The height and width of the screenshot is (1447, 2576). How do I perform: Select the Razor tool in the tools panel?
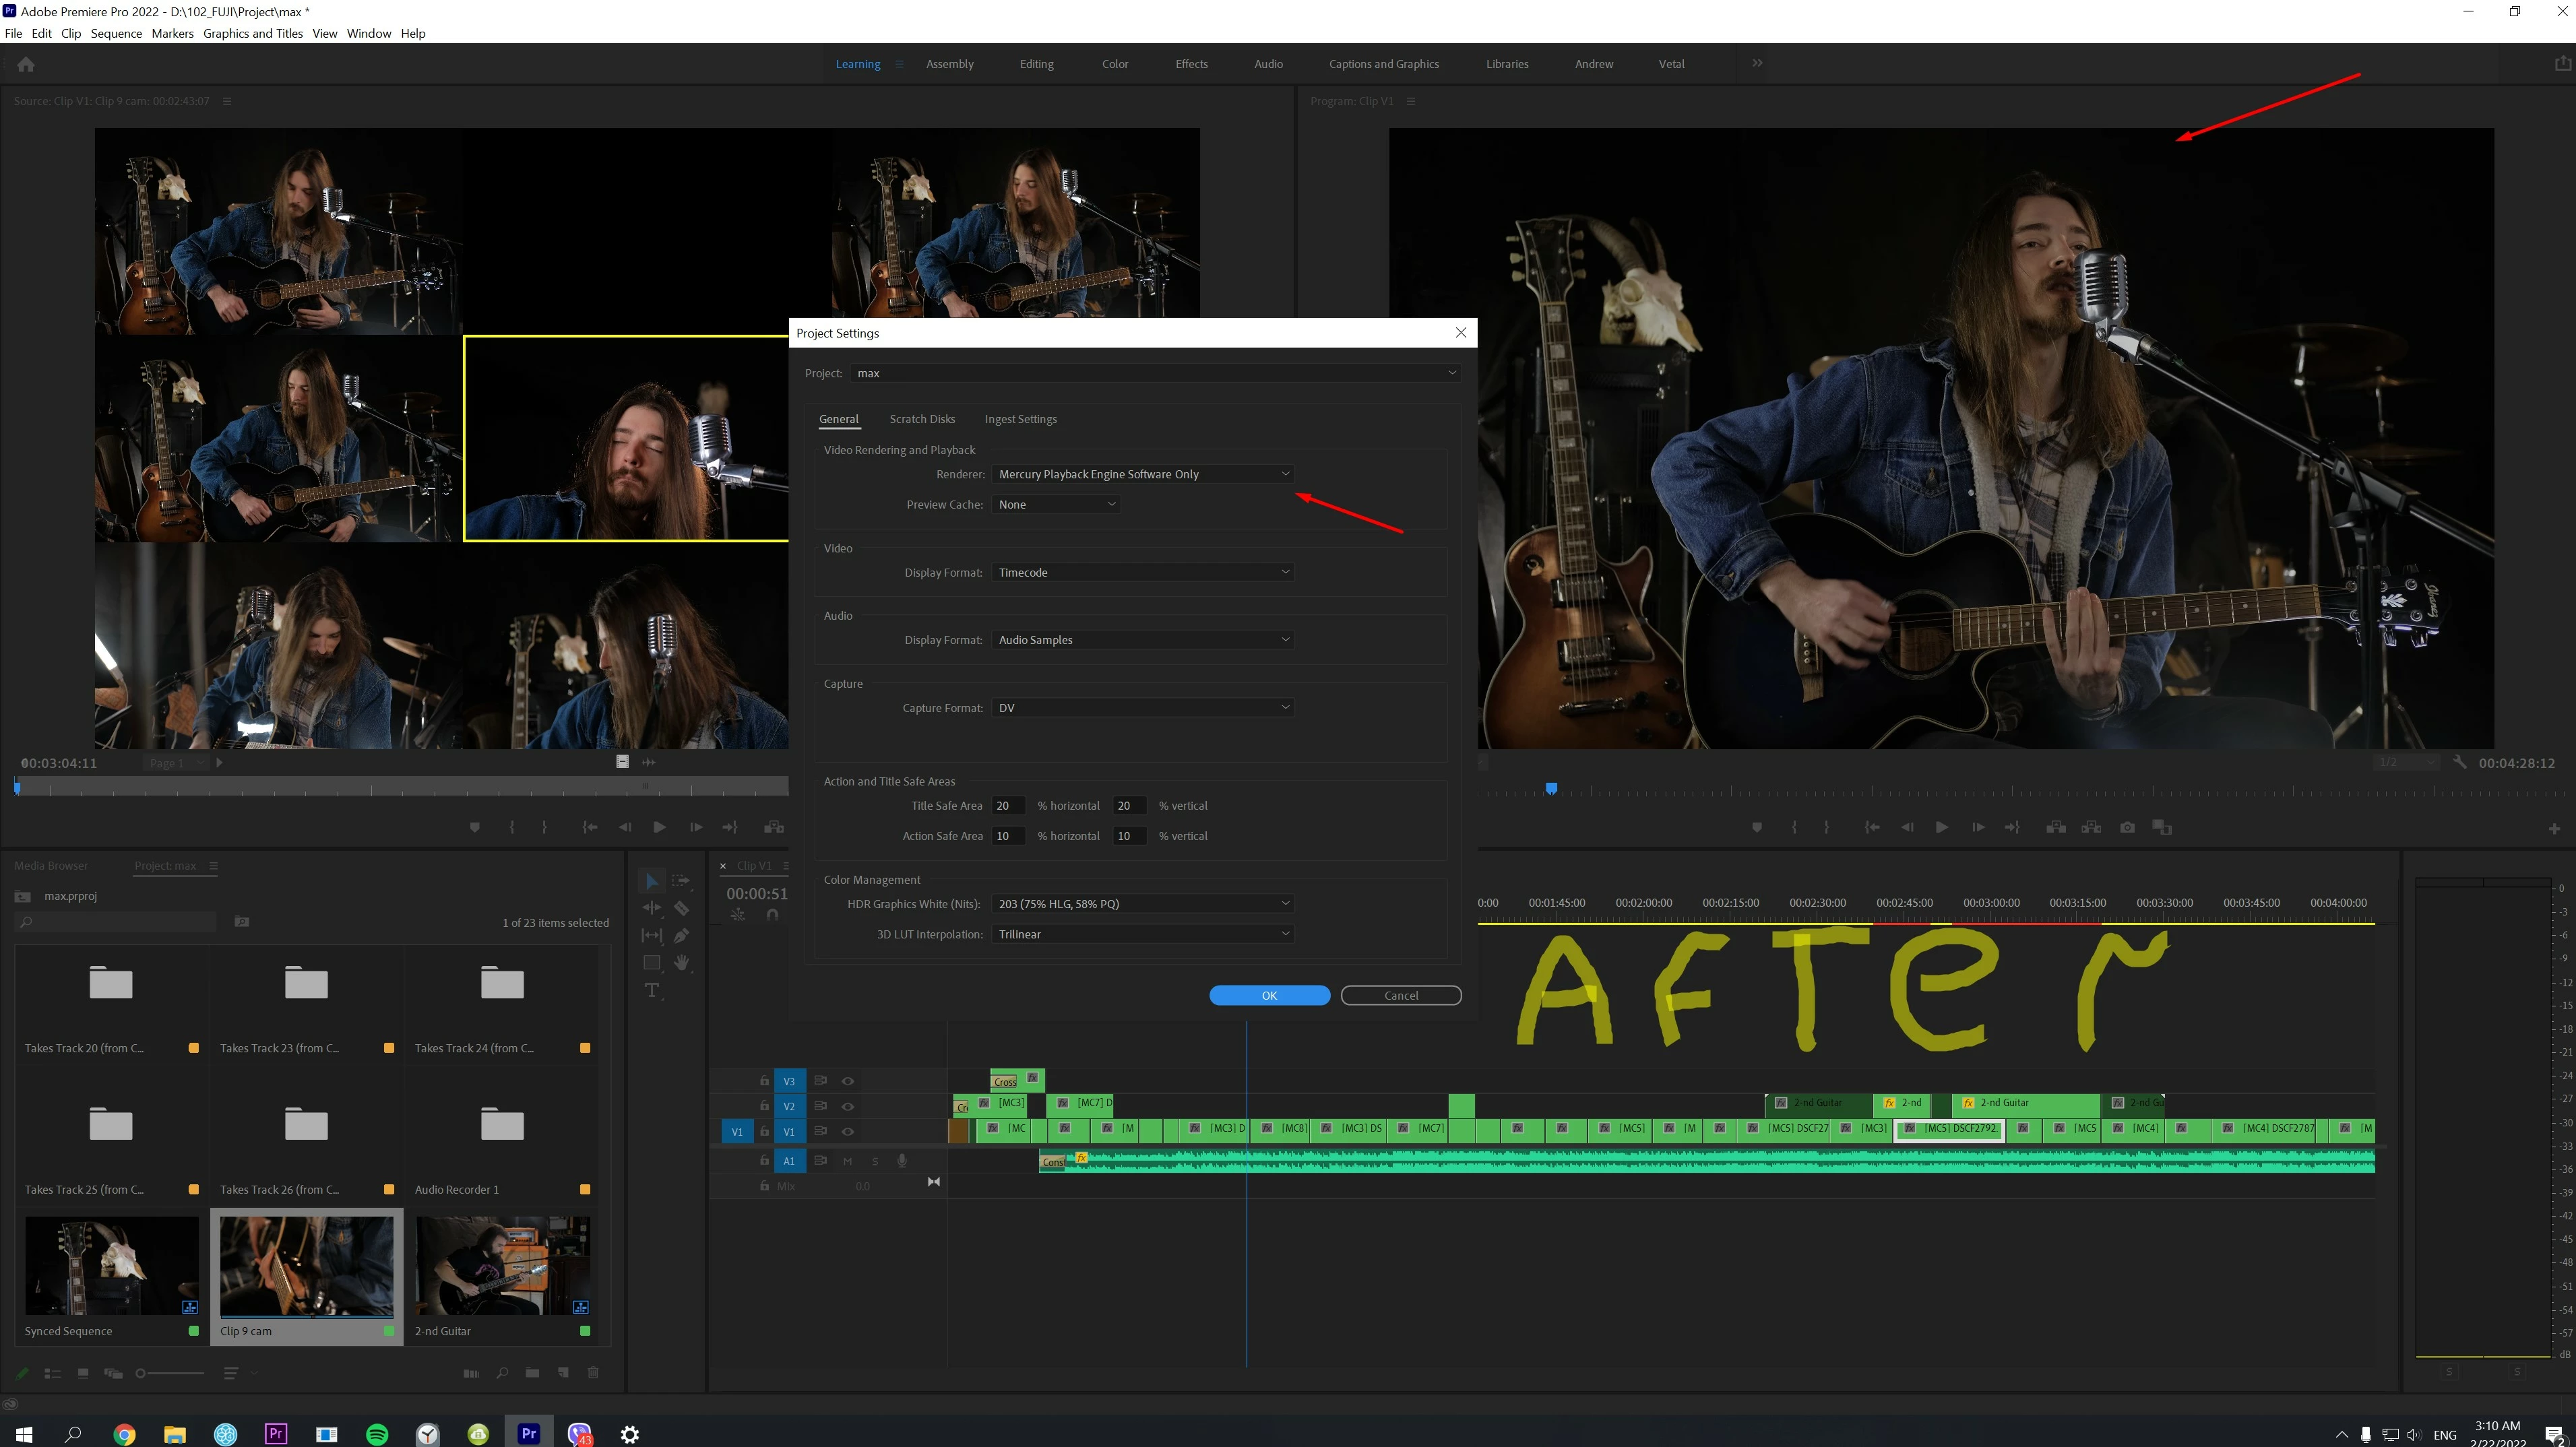pos(681,908)
